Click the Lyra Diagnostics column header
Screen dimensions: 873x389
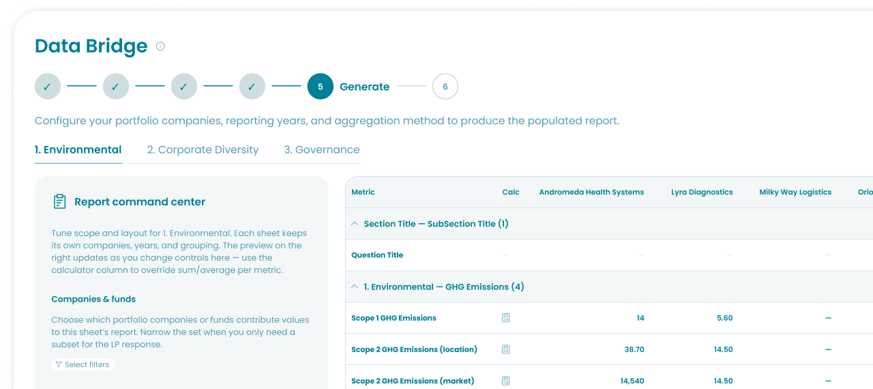[702, 192]
